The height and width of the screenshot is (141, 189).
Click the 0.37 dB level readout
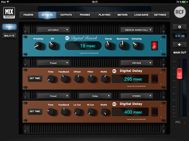click(x=180, y=36)
